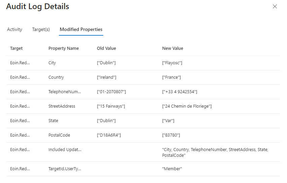Click the Country property name cell
287x183 pixels.
click(56, 77)
